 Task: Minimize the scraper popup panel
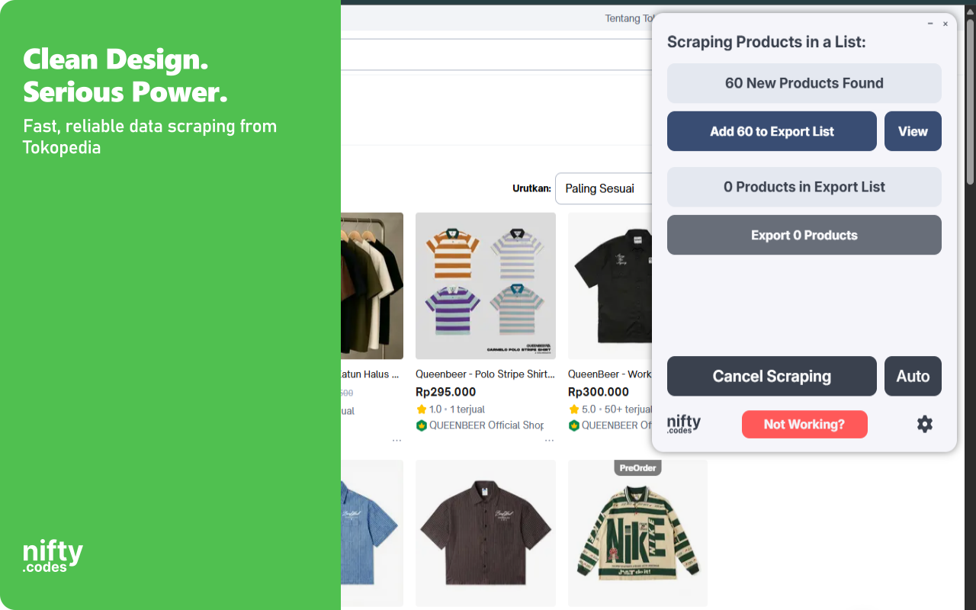[x=930, y=24]
